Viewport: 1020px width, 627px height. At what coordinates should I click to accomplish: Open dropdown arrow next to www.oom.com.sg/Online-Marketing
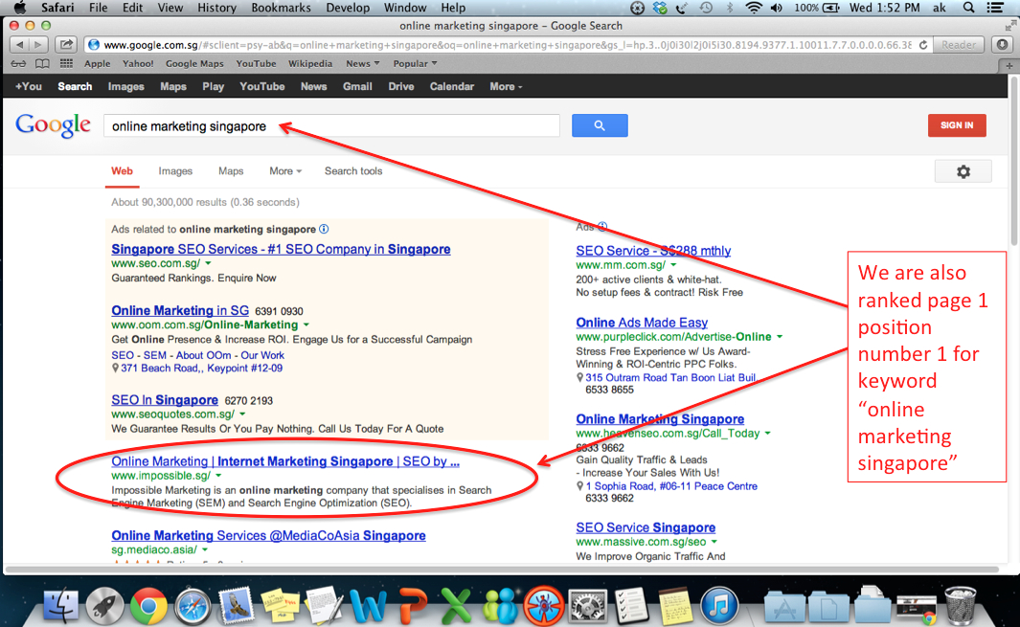[x=306, y=325]
